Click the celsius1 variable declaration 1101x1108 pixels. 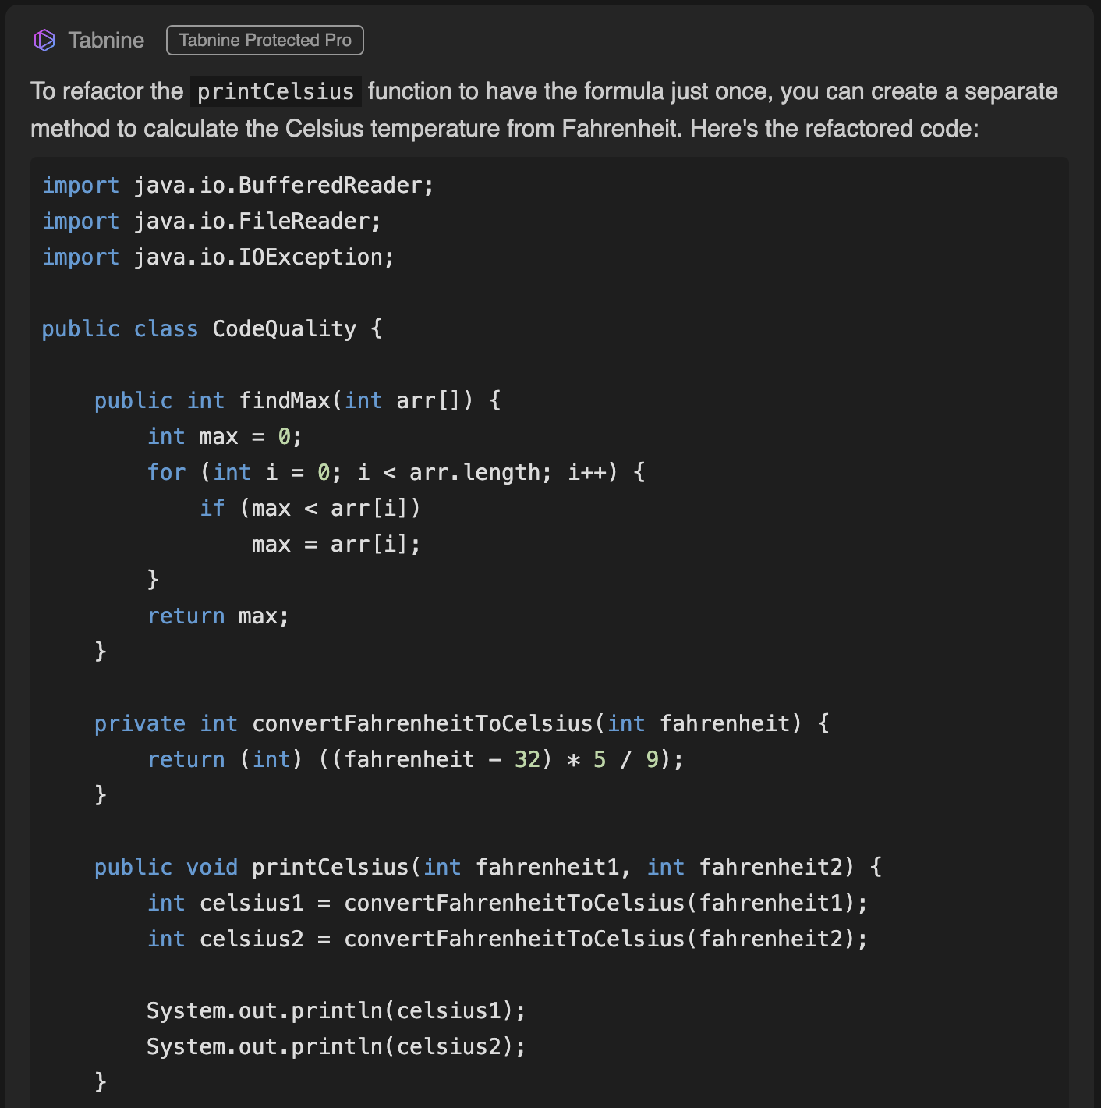pyautogui.click(x=251, y=903)
